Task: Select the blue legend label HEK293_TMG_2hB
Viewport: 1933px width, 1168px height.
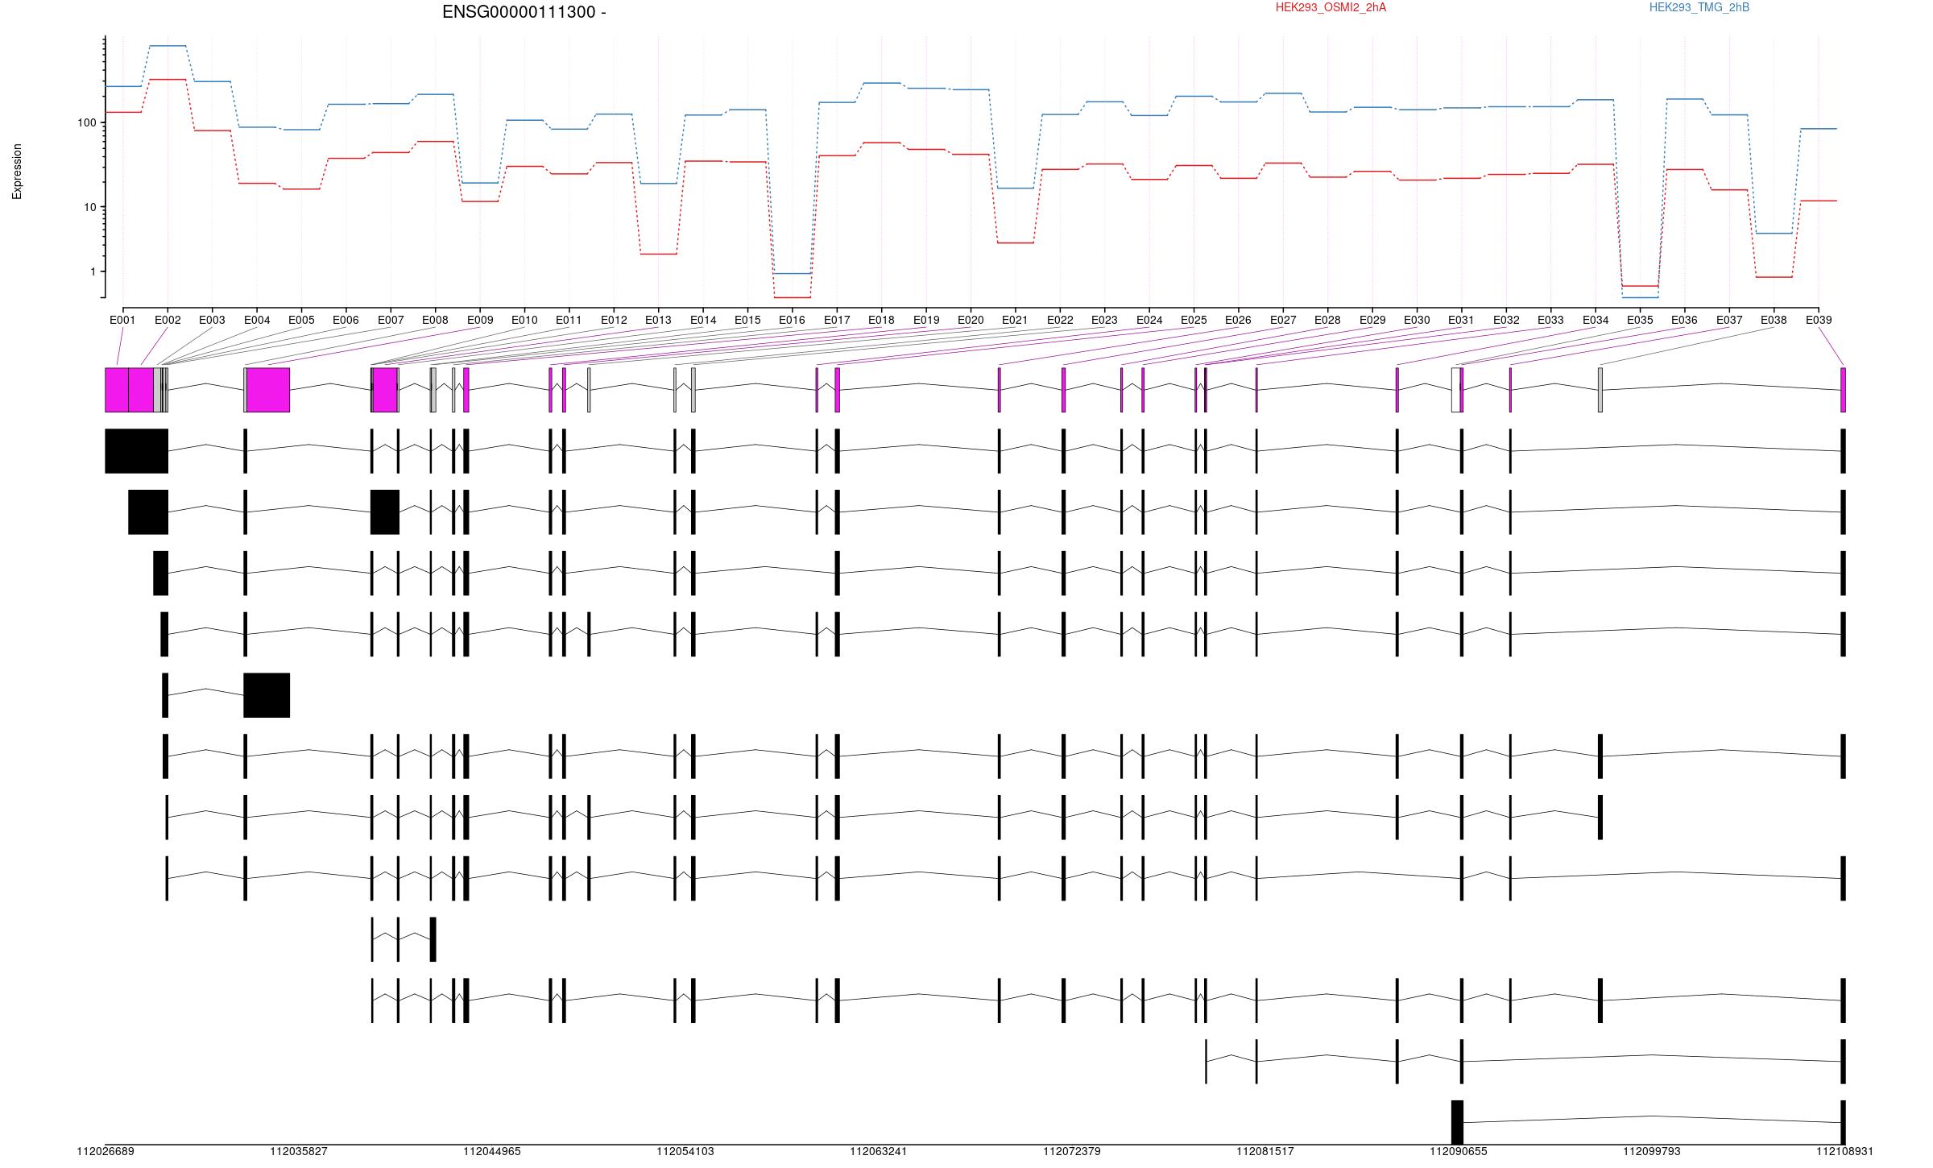Action: (1699, 7)
